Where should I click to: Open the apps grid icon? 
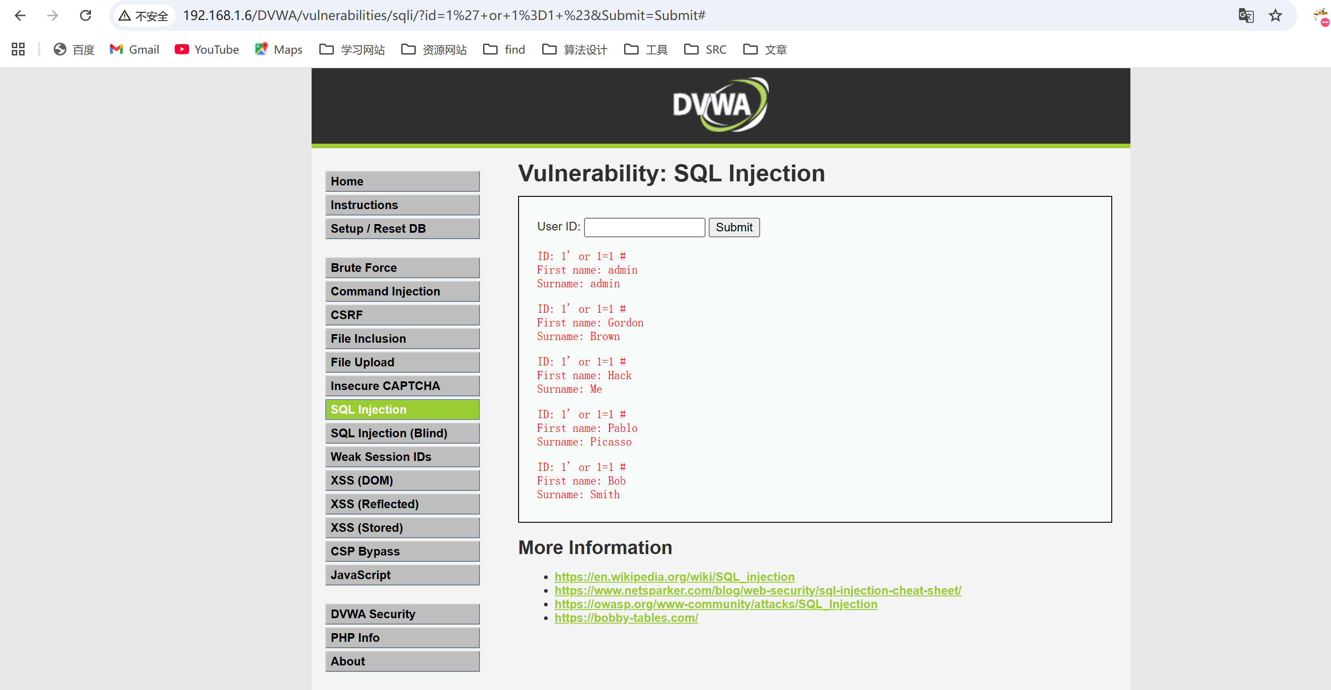pyautogui.click(x=18, y=50)
